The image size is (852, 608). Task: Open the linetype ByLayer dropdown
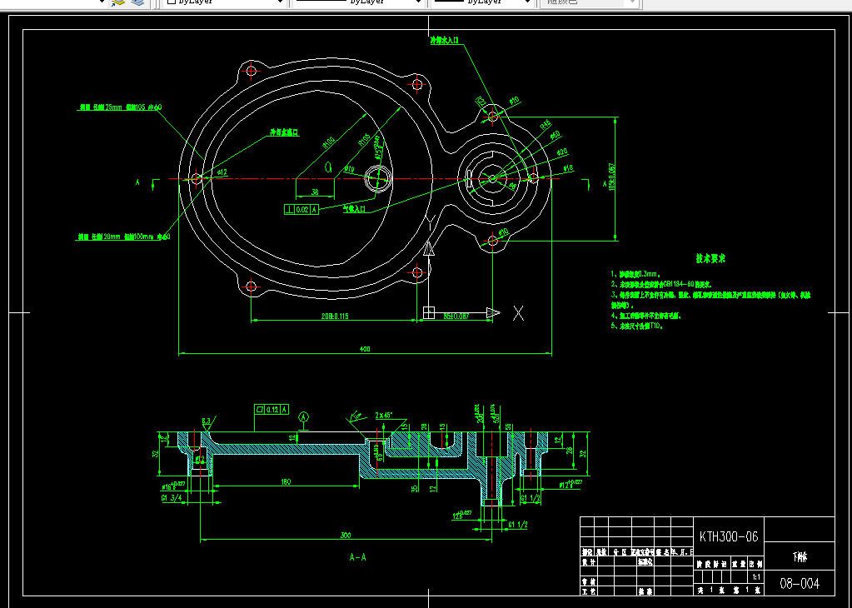359,2
